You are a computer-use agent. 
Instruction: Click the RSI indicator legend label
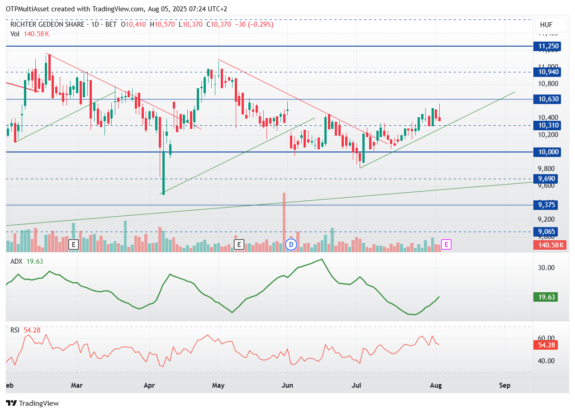[16, 330]
